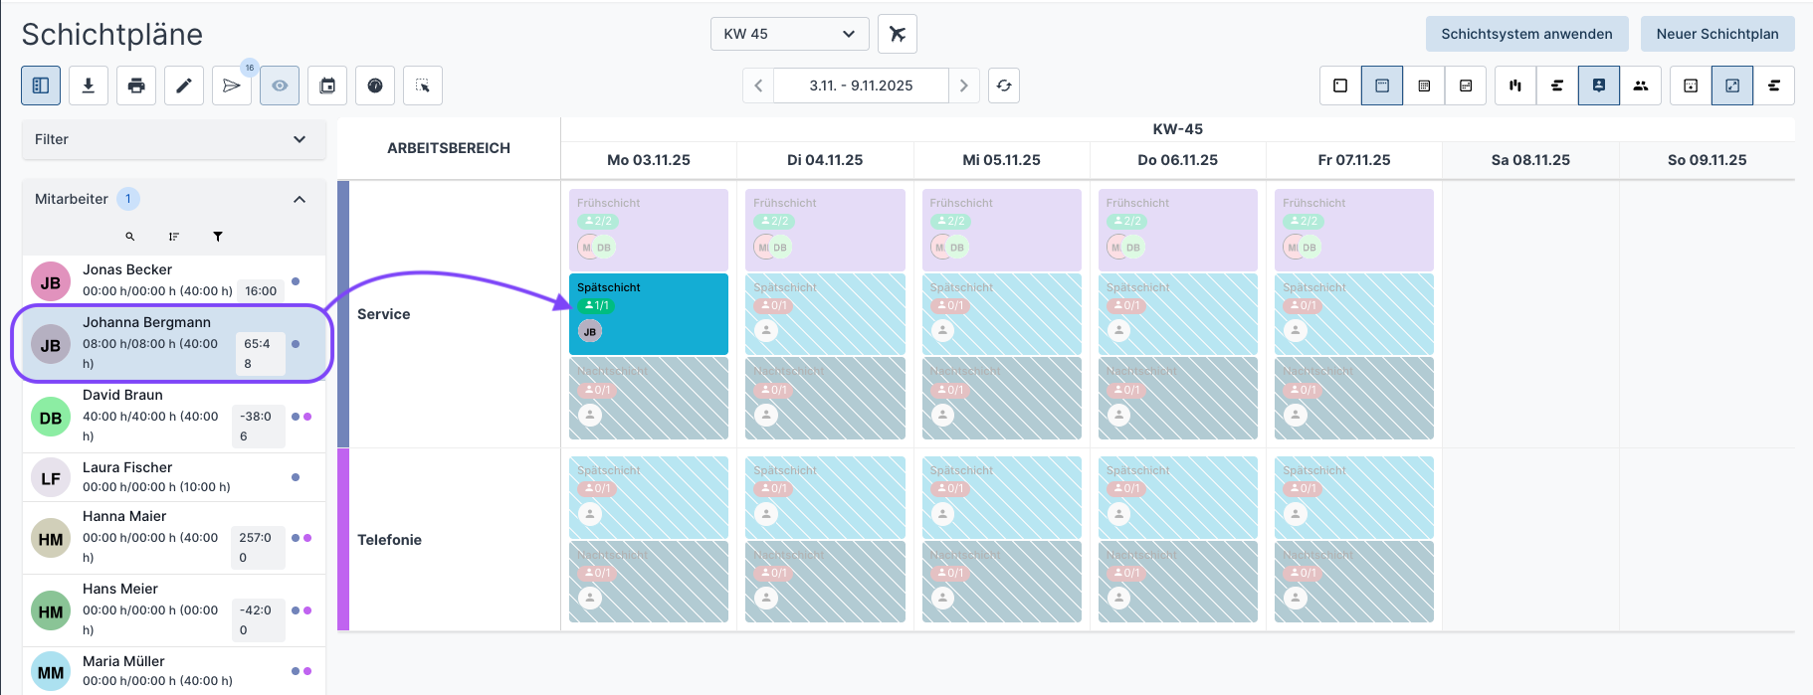The width and height of the screenshot is (1813, 695).
Task: Click the airplane icon beside KW 45
Action: [x=898, y=34]
